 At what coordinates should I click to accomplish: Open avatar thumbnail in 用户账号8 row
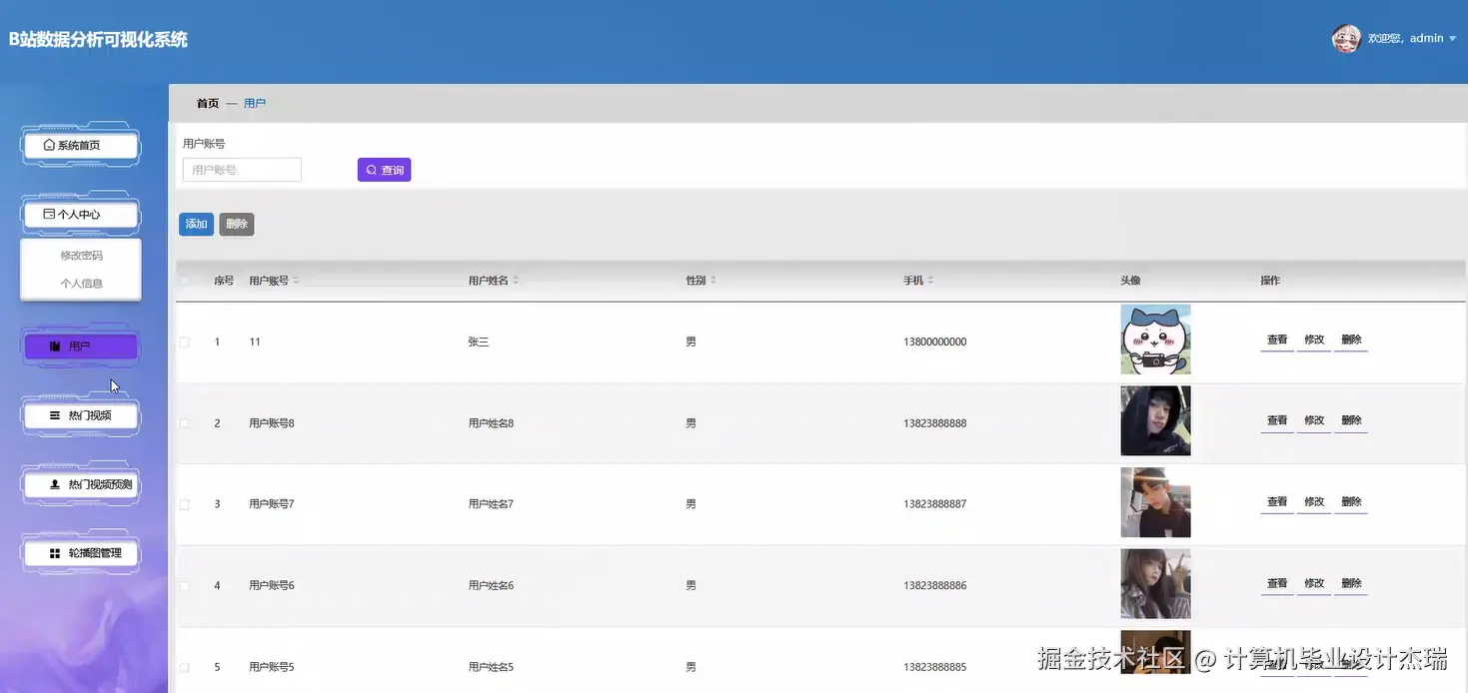pyautogui.click(x=1156, y=420)
